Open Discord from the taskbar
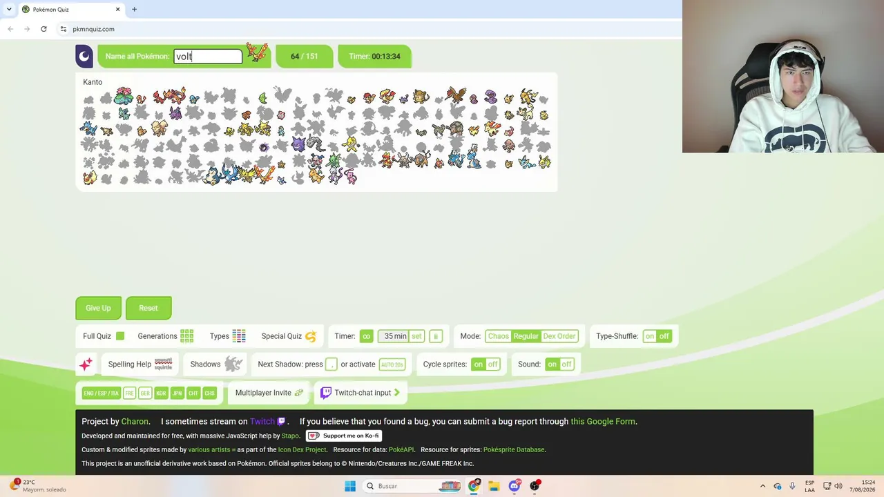The image size is (884, 497). tap(514, 486)
